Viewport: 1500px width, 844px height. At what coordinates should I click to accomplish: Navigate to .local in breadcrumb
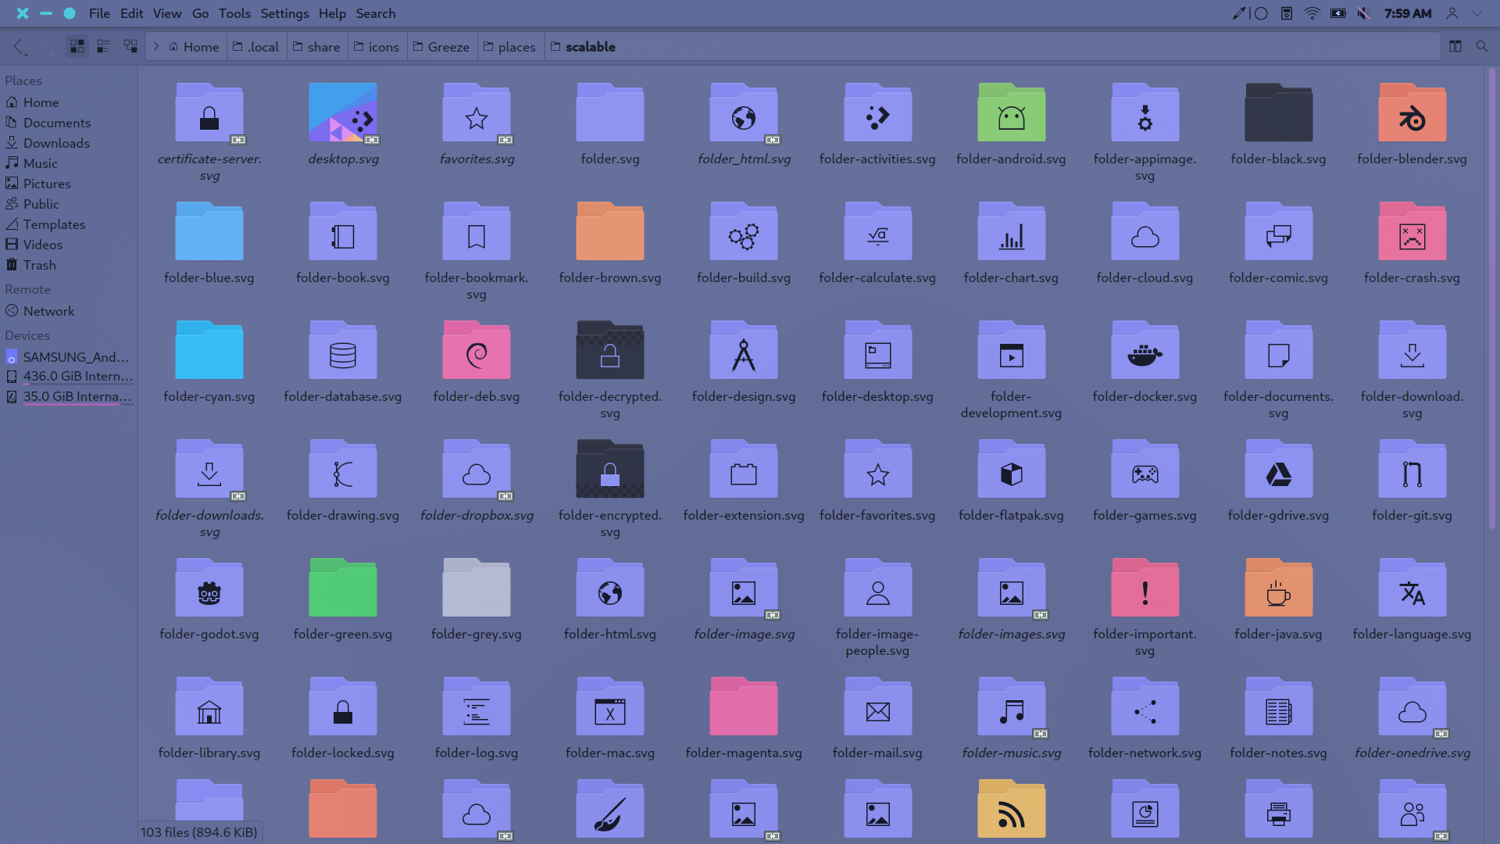pos(256,47)
